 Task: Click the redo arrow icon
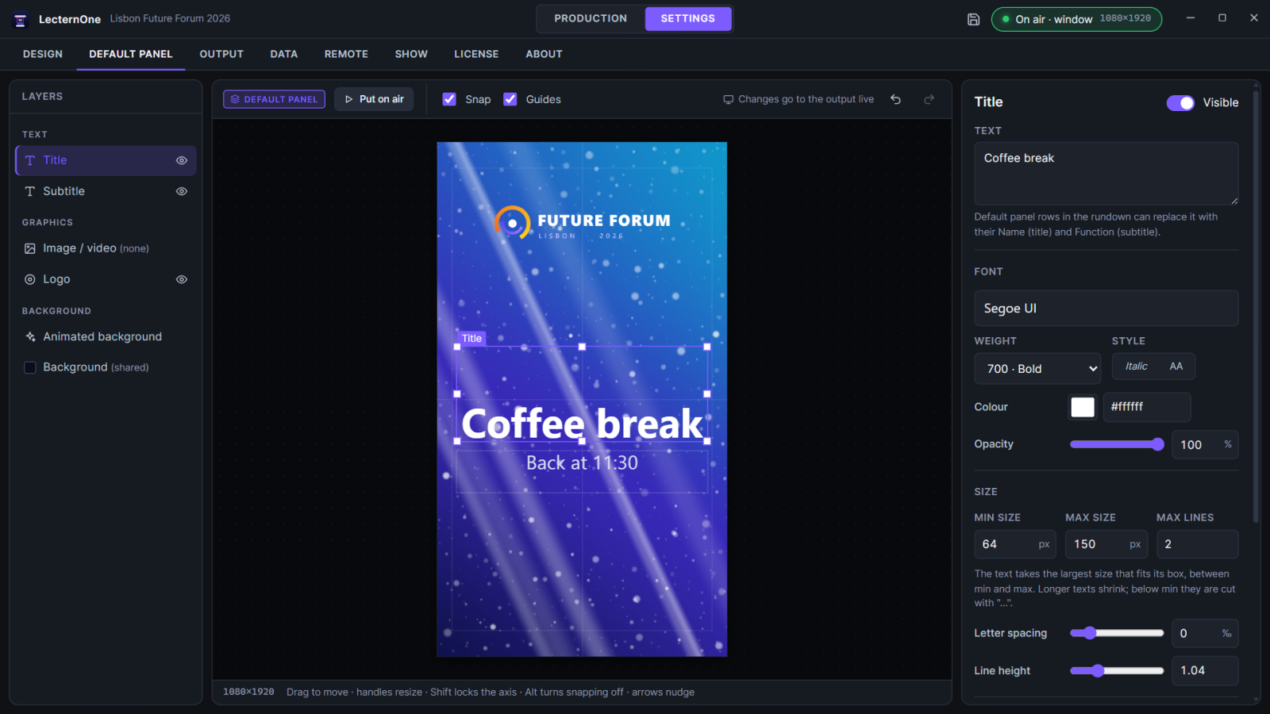pos(929,99)
